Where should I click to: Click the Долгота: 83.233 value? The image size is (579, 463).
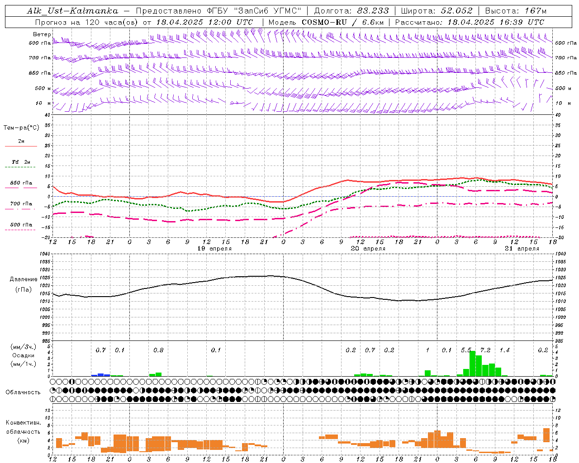[351, 11]
